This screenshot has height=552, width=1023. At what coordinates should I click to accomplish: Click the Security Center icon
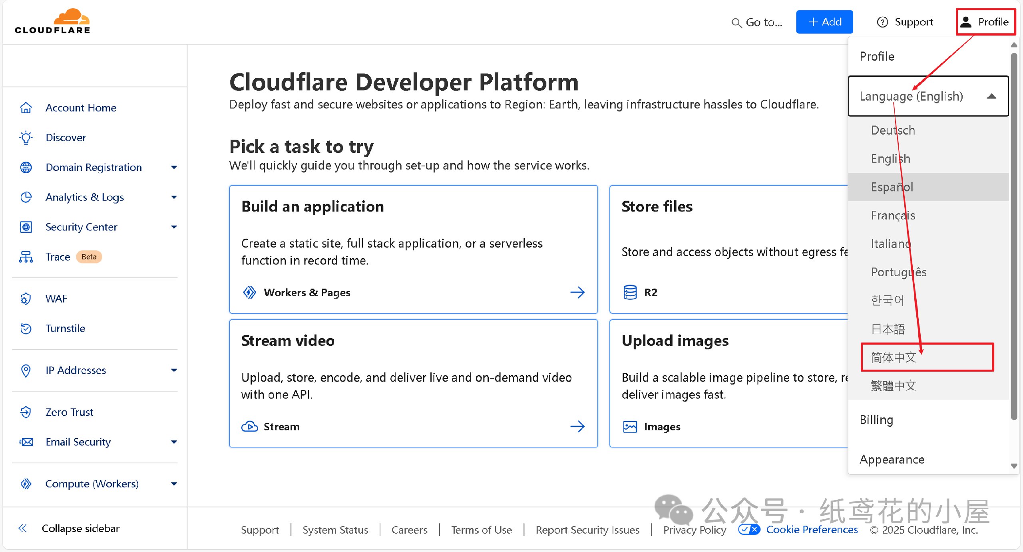pos(26,227)
